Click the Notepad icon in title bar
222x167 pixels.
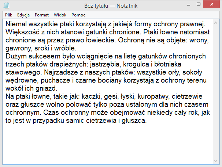click(x=6, y=5)
